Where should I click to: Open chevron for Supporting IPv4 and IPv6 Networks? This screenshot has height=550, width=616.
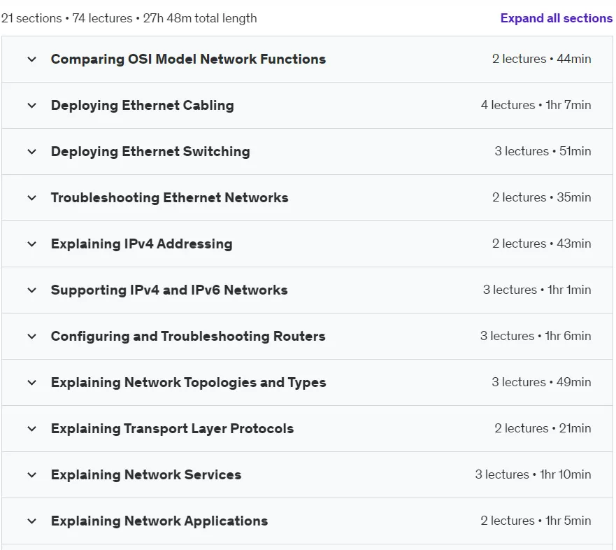click(x=32, y=290)
